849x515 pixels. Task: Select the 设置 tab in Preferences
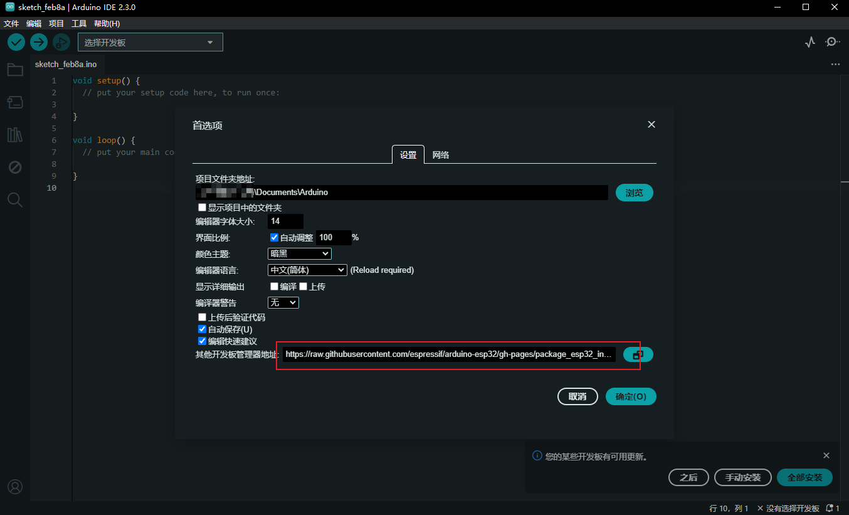point(408,155)
